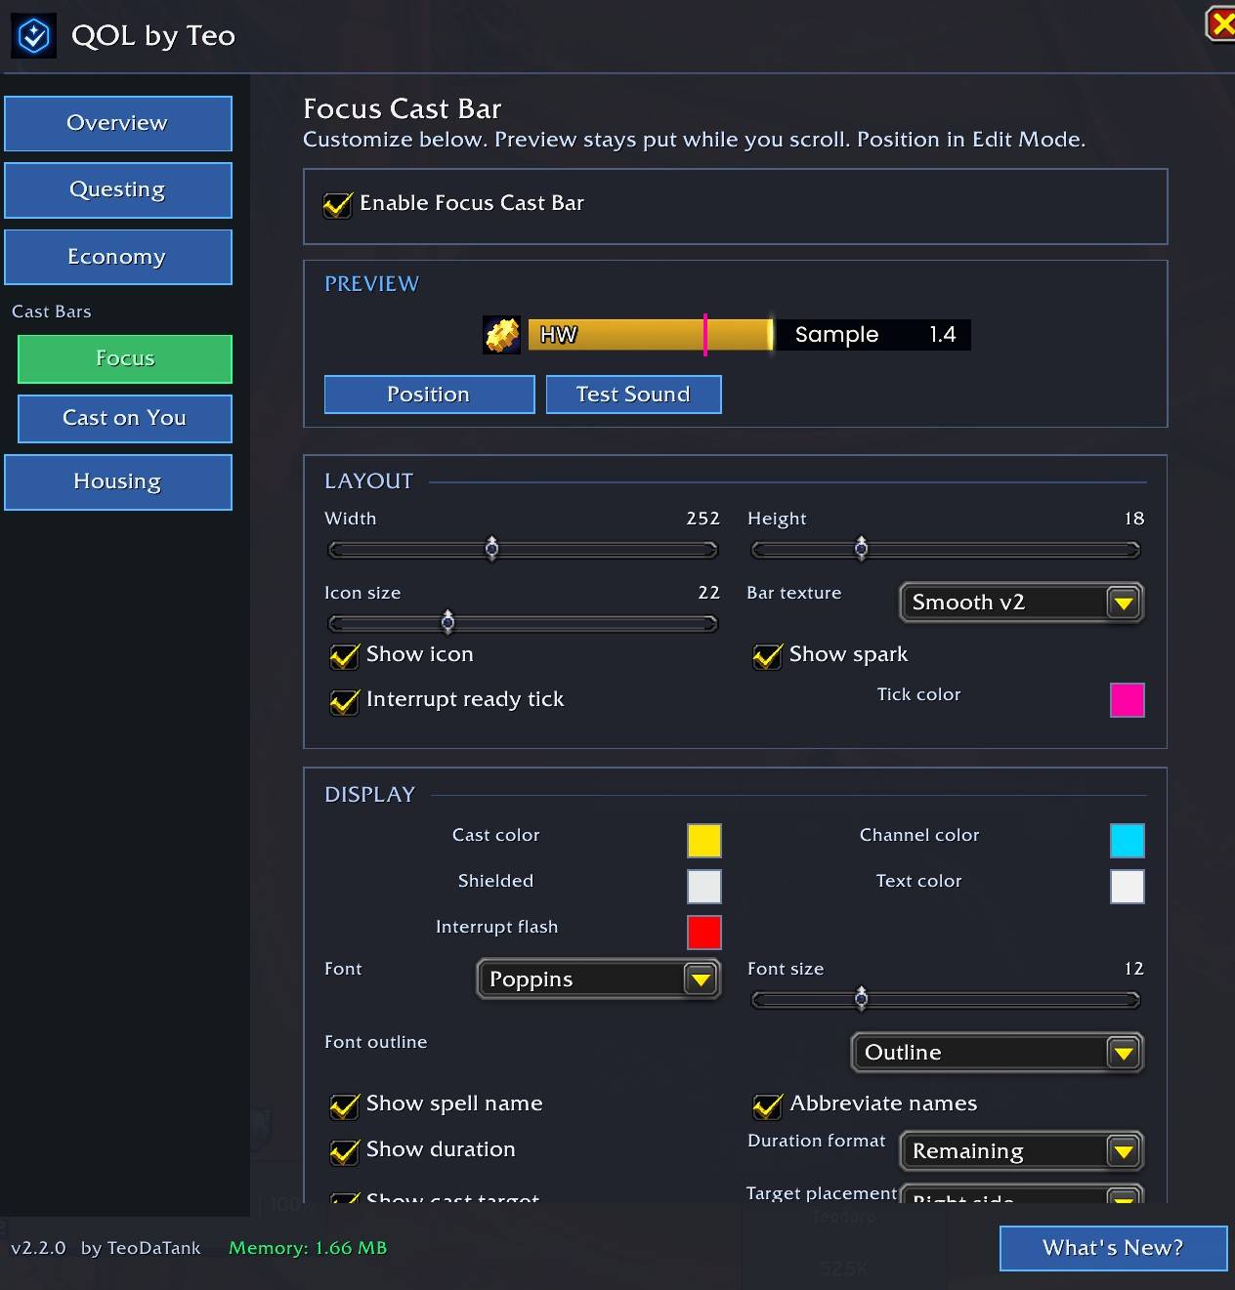
Task: Select the Focus cast bar tab
Action: coord(125,358)
